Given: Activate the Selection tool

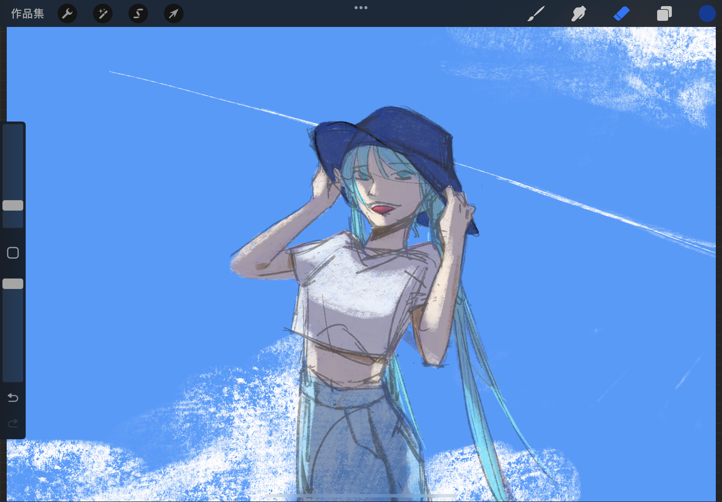Looking at the screenshot, I should [x=138, y=13].
